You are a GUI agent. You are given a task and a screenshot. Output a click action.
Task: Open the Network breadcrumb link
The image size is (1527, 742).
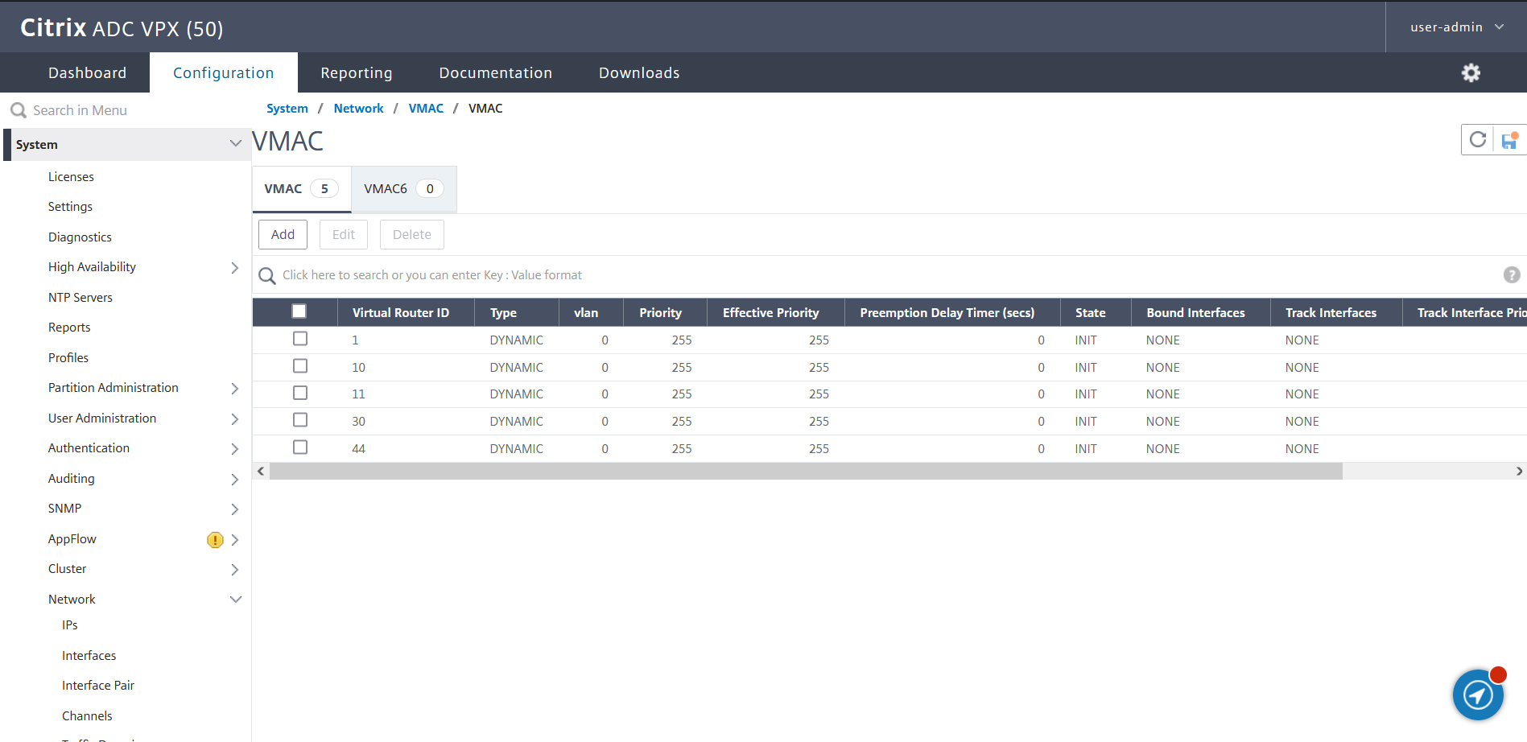pyautogui.click(x=358, y=108)
